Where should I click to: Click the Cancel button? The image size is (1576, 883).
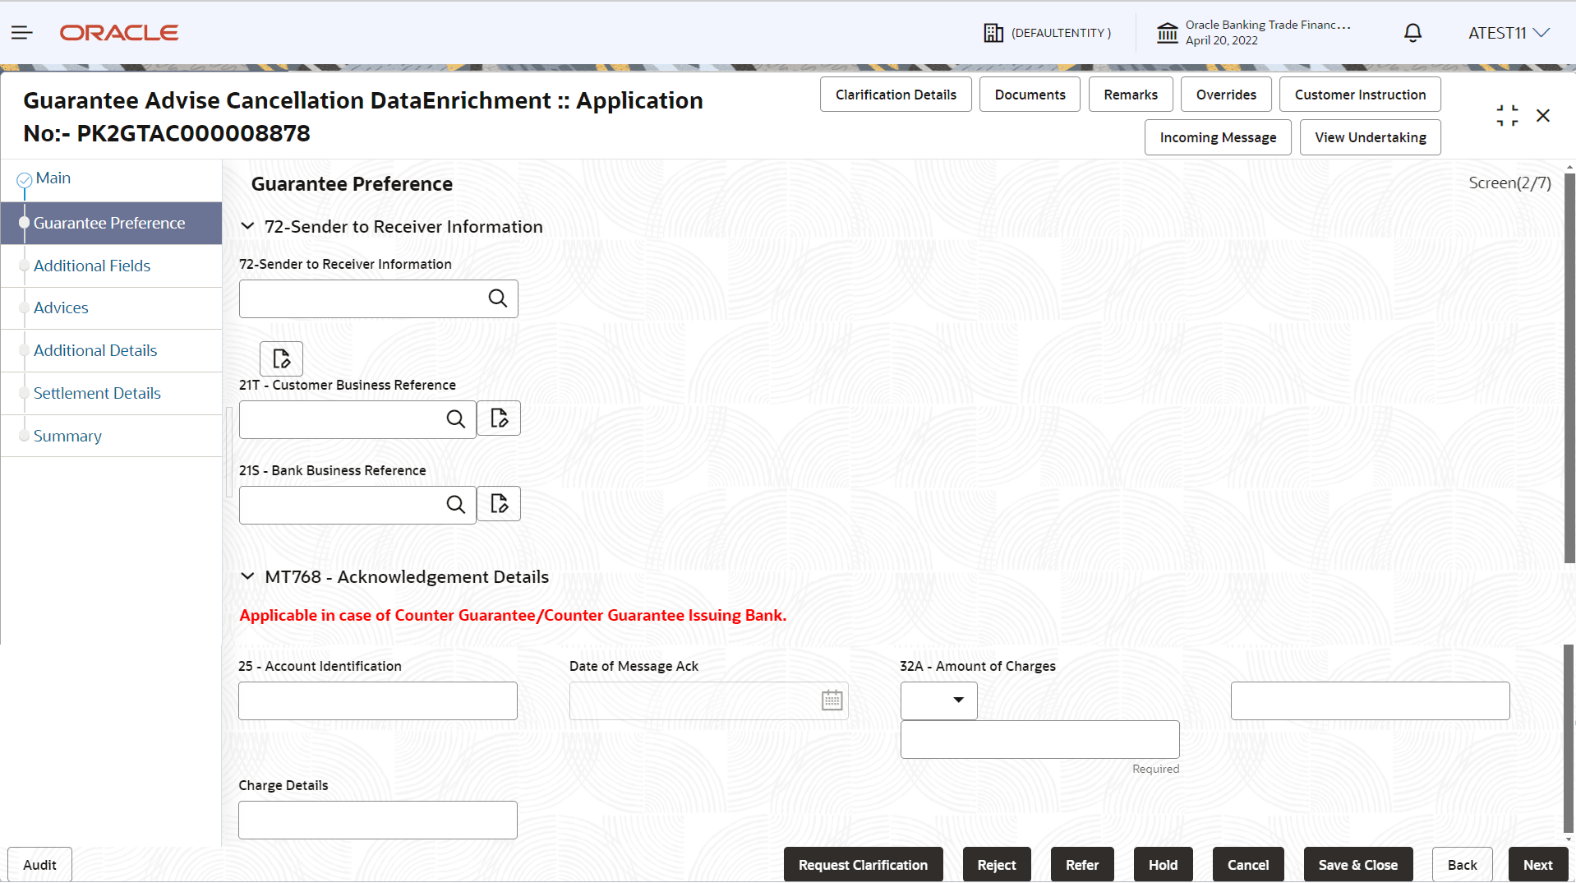pyautogui.click(x=1248, y=865)
